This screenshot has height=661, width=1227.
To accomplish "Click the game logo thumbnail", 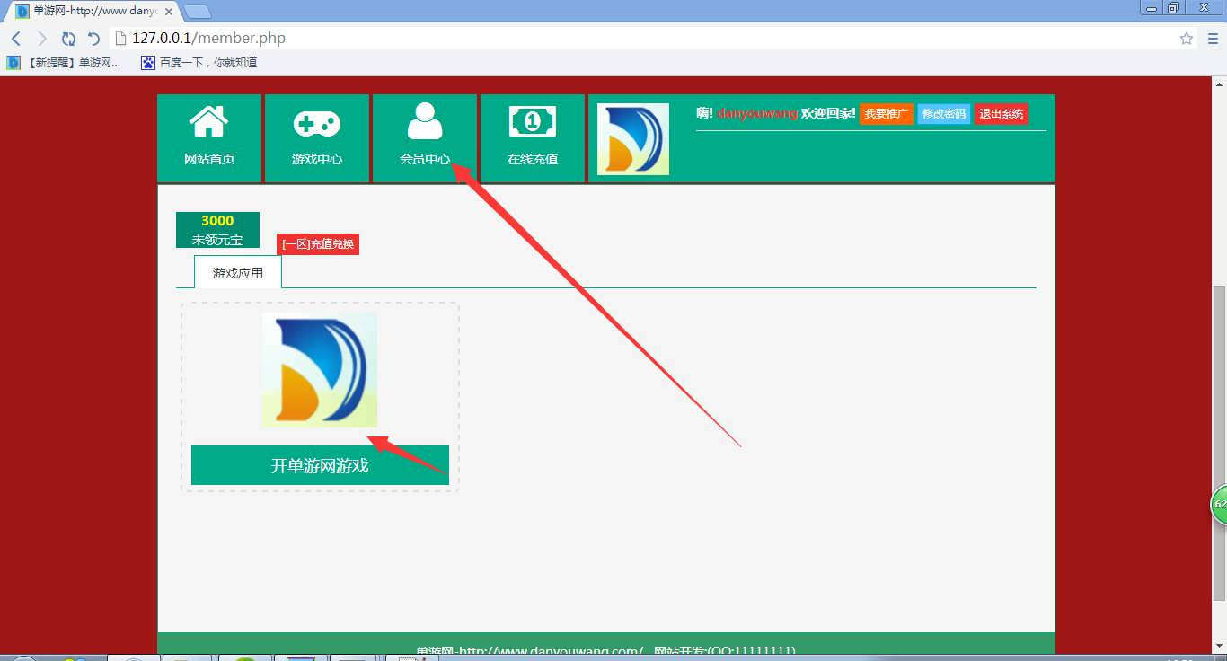I will pos(320,370).
